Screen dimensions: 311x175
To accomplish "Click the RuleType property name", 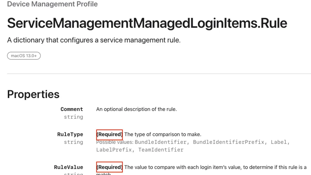I will (70, 134).
